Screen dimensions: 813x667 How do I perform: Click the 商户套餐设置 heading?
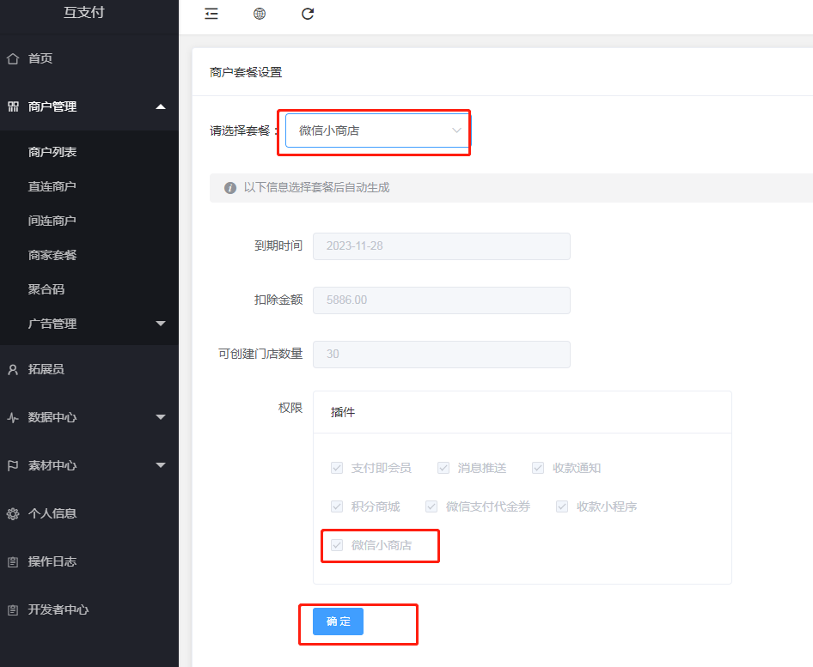[246, 72]
